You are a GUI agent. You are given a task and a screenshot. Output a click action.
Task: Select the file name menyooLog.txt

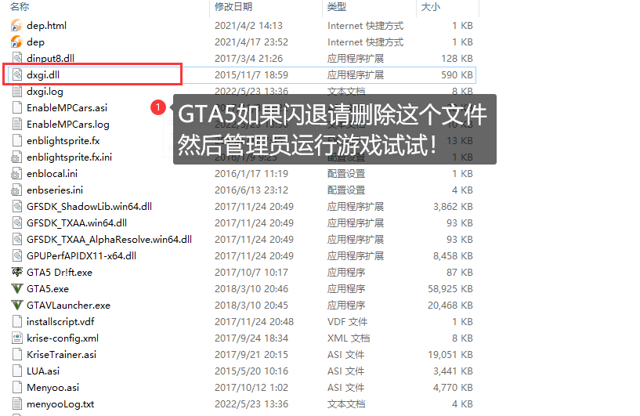60,404
